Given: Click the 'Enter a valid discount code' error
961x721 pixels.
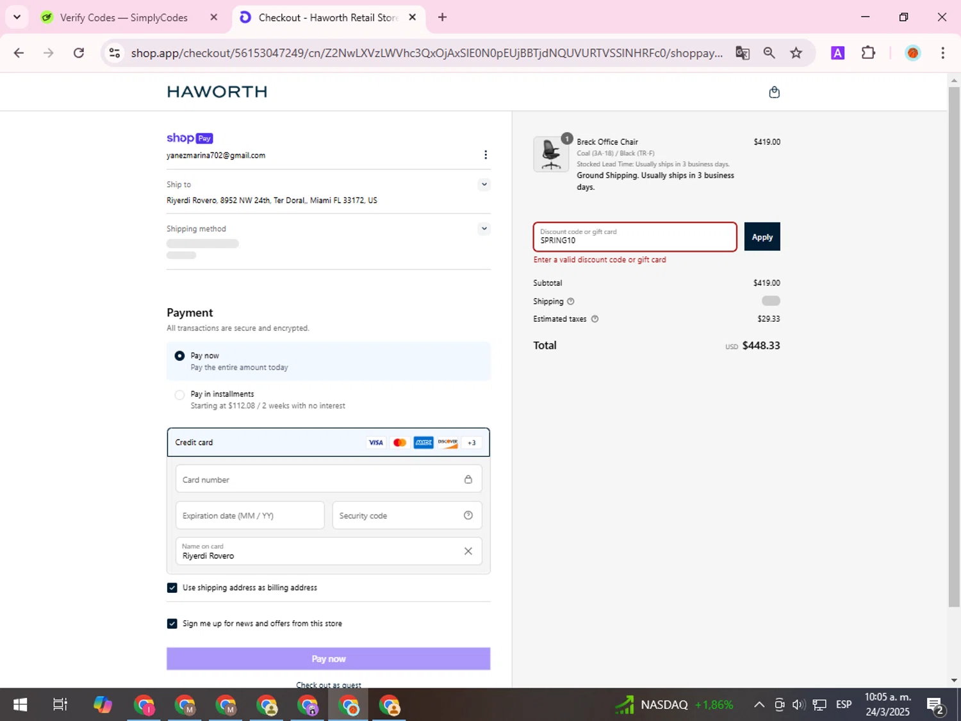Looking at the screenshot, I should [x=600, y=260].
